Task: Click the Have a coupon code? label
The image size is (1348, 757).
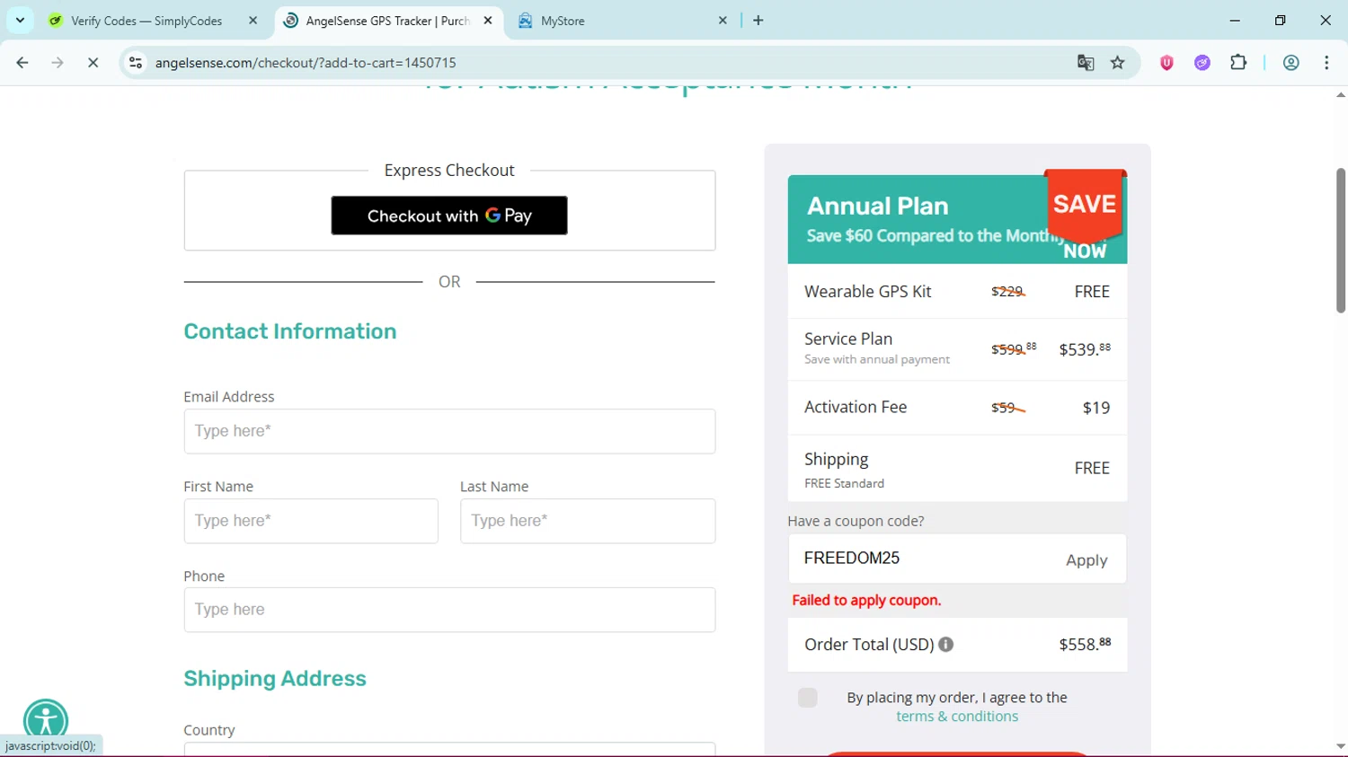Action: point(856,521)
